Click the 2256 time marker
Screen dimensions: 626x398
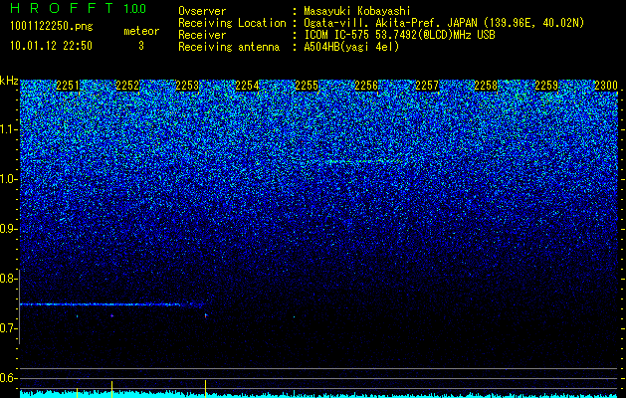pyautogui.click(x=366, y=85)
